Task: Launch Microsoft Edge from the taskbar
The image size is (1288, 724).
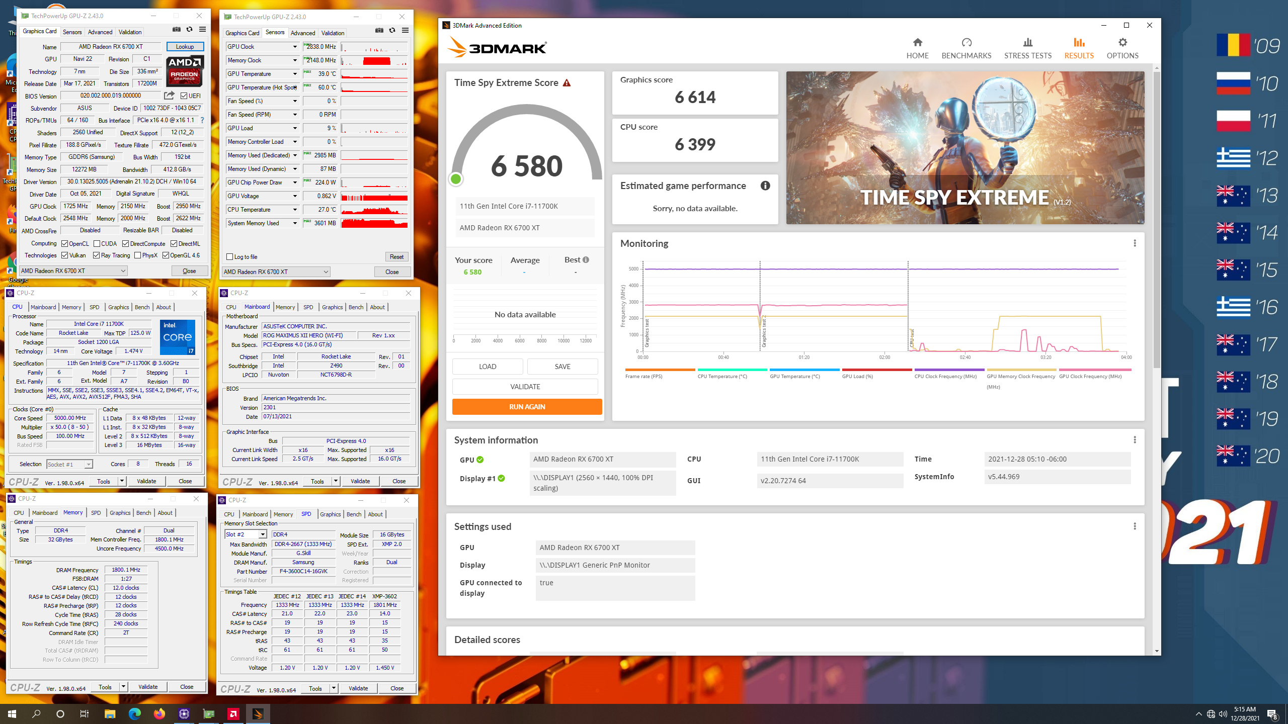Action: tap(134, 713)
